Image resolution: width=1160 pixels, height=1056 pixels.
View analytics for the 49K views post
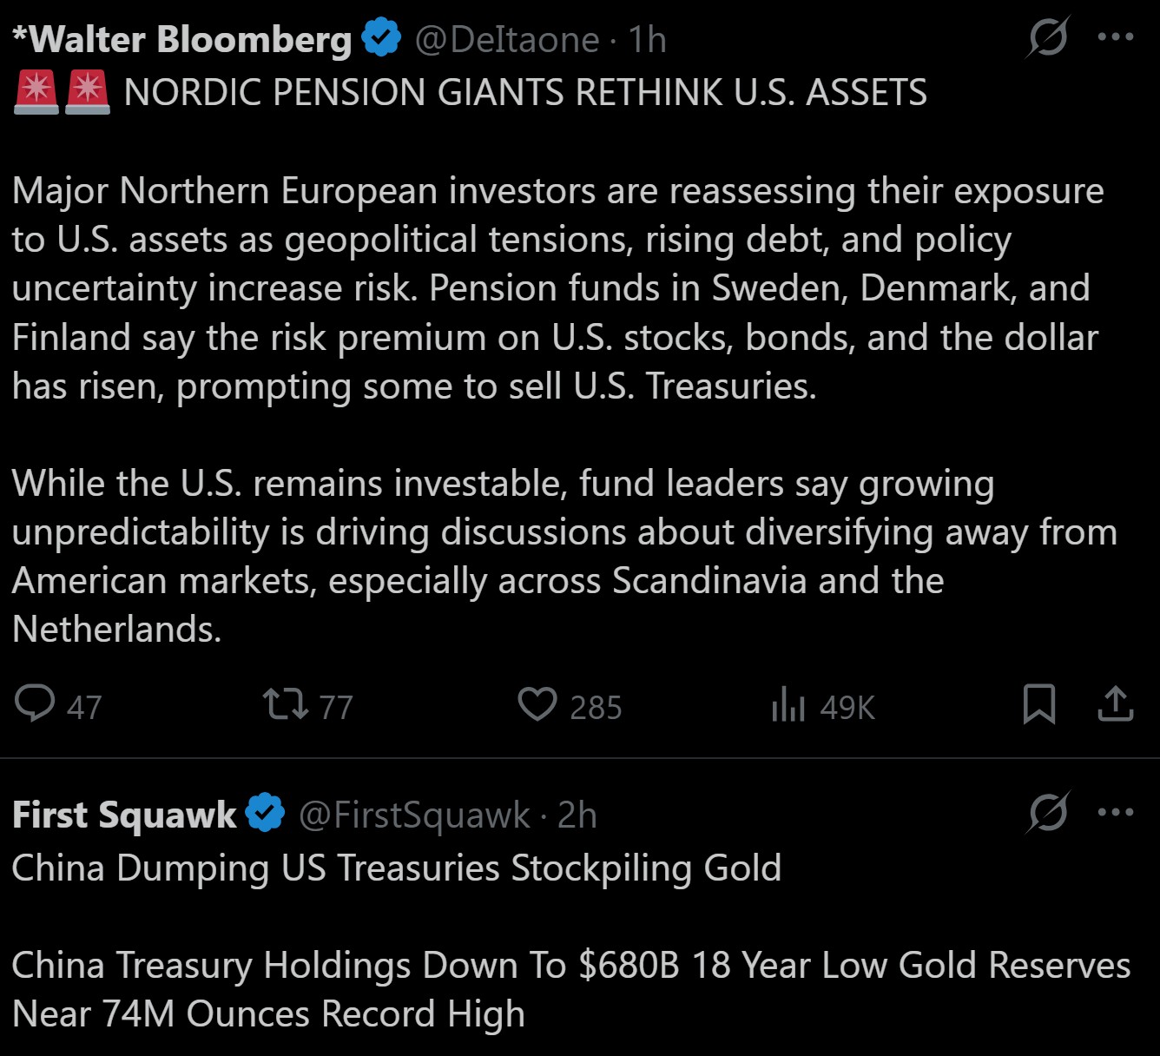[788, 704]
